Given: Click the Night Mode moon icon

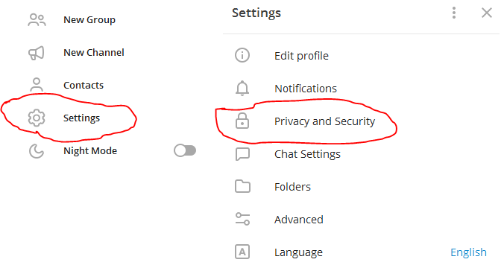Looking at the screenshot, I should point(37,151).
